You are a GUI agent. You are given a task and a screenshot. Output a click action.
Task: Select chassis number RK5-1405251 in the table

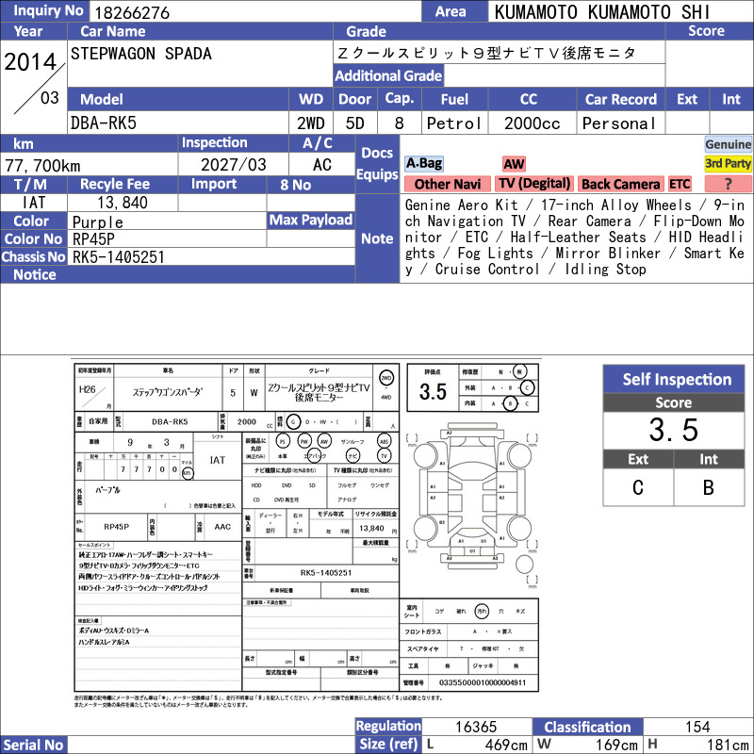click(x=119, y=257)
